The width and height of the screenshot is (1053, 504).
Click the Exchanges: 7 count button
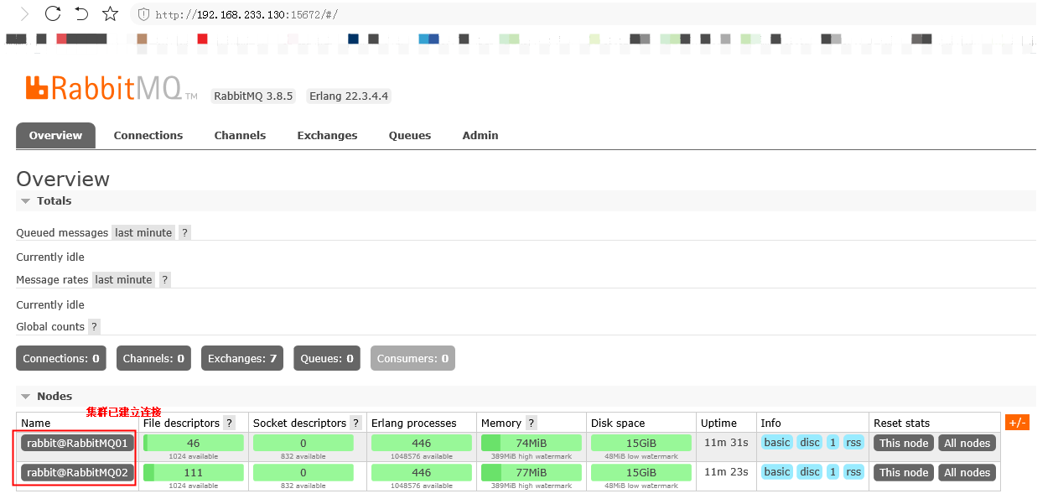242,359
